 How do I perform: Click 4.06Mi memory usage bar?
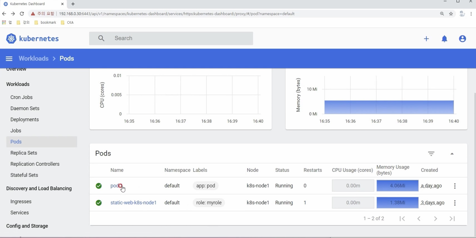(x=398, y=186)
